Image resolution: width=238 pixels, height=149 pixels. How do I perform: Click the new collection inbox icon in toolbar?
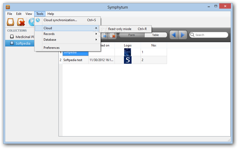(10, 22)
